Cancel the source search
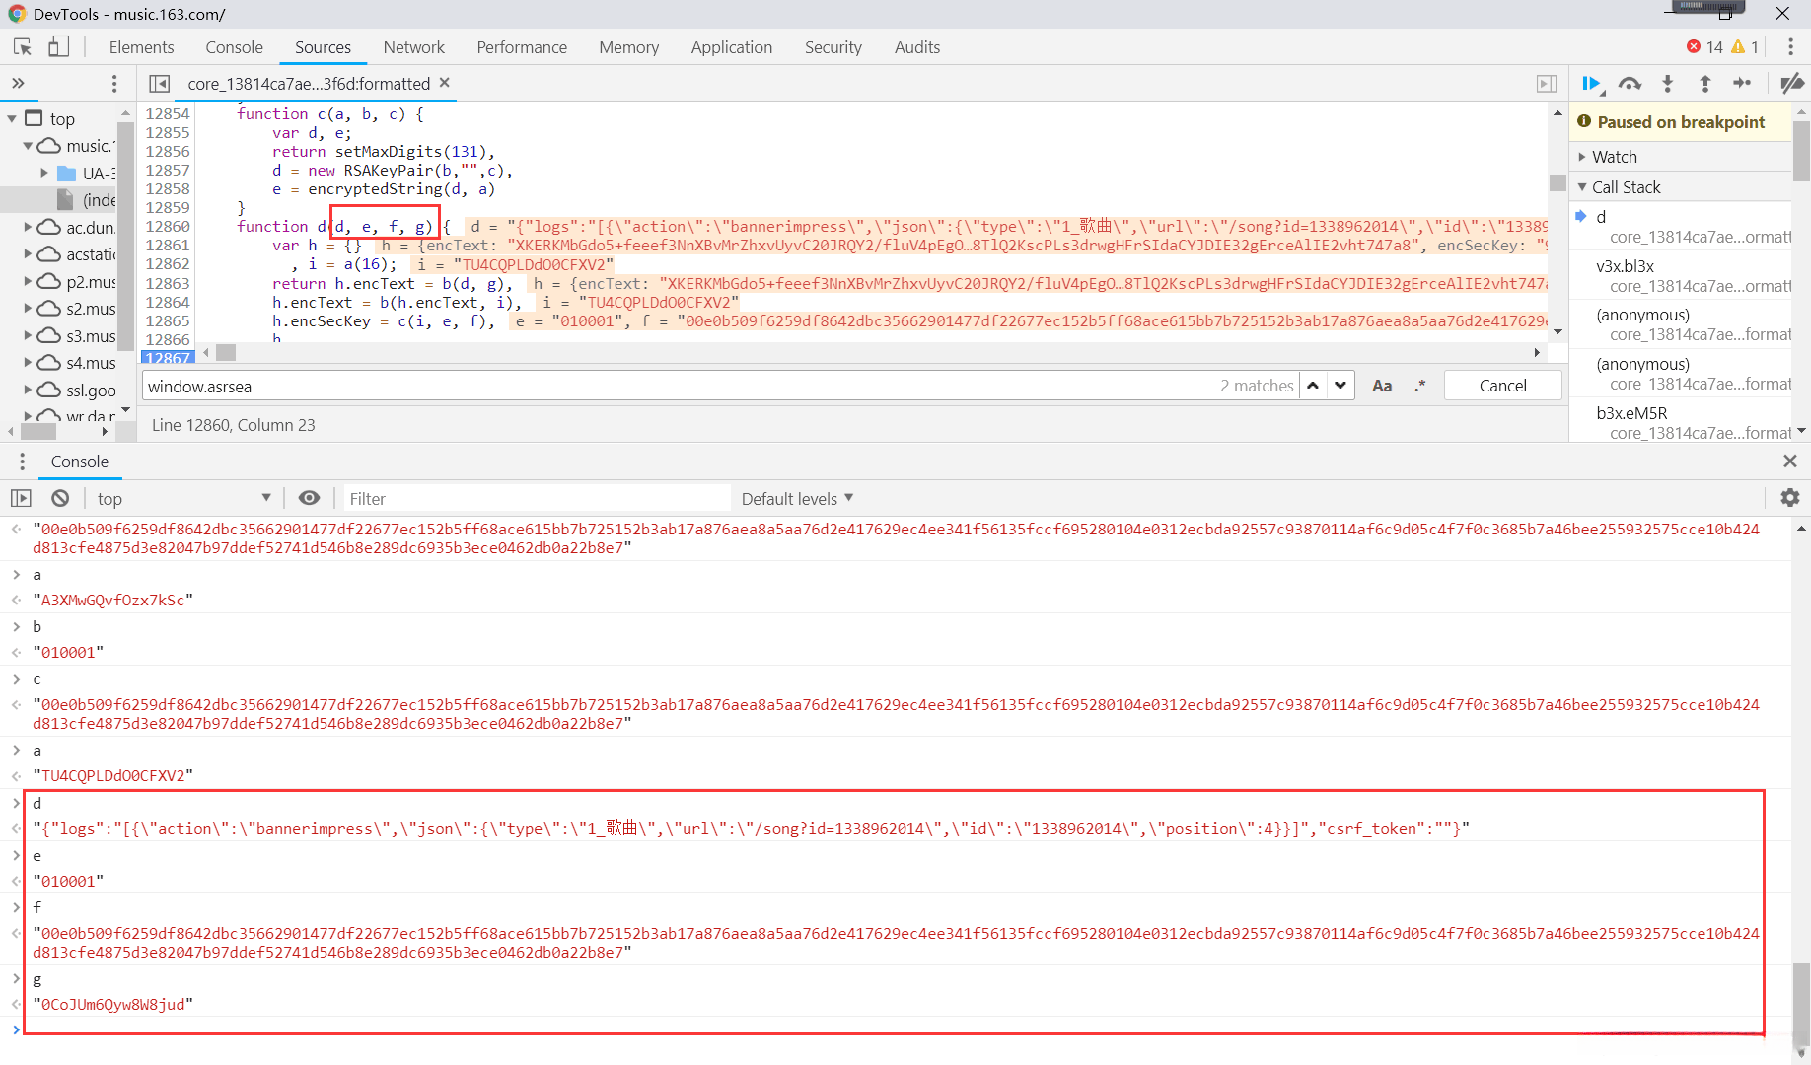The image size is (1811, 1065). [x=1502, y=386]
